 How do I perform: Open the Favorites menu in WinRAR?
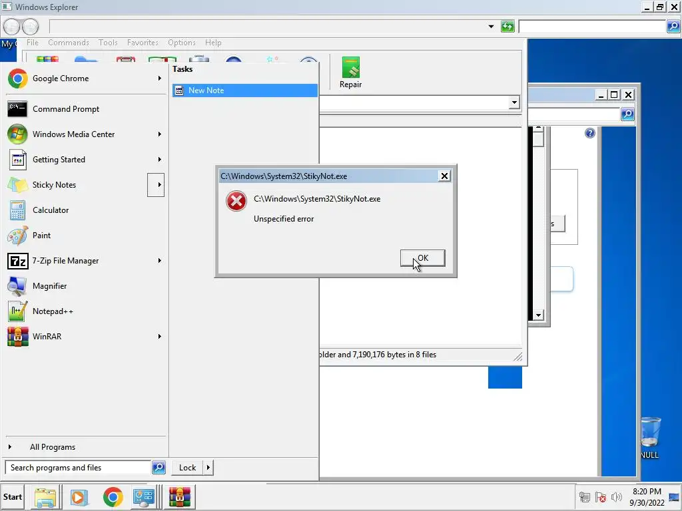click(143, 43)
